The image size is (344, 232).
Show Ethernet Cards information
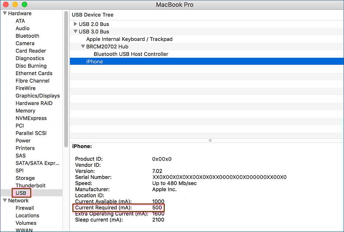pos(34,73)
